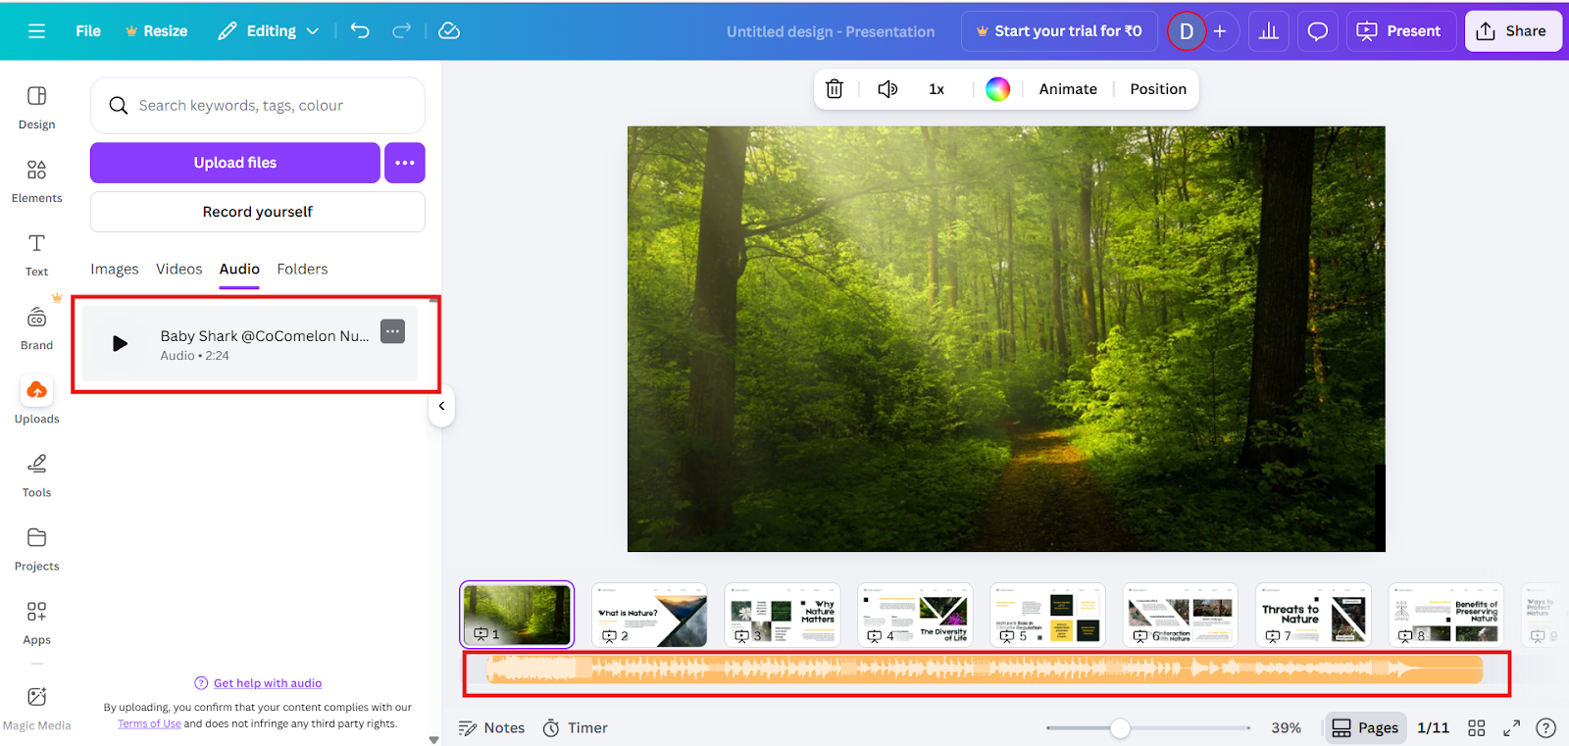Image resolution: width=1569 pixels, height=746 pixels.
Task: Play the Baby Shark audio preview
Action: (120, 343)
